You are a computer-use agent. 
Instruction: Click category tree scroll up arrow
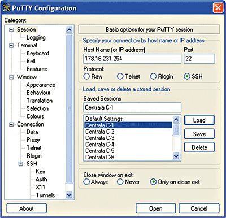click(x=69, y=30)
